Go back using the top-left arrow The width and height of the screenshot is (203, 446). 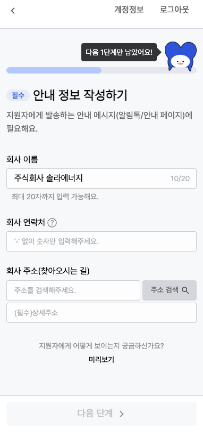13,11
